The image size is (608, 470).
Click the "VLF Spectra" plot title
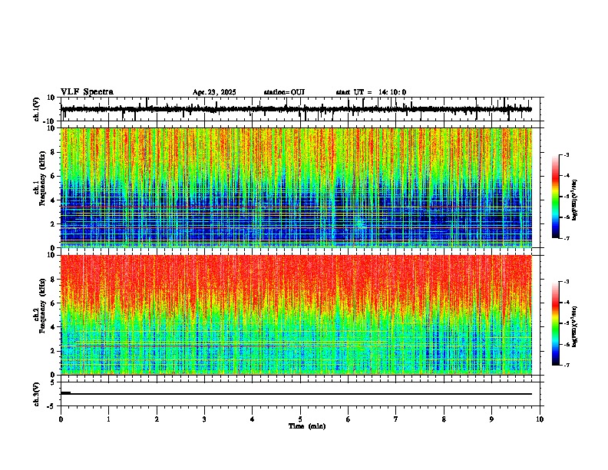[87, 91]
